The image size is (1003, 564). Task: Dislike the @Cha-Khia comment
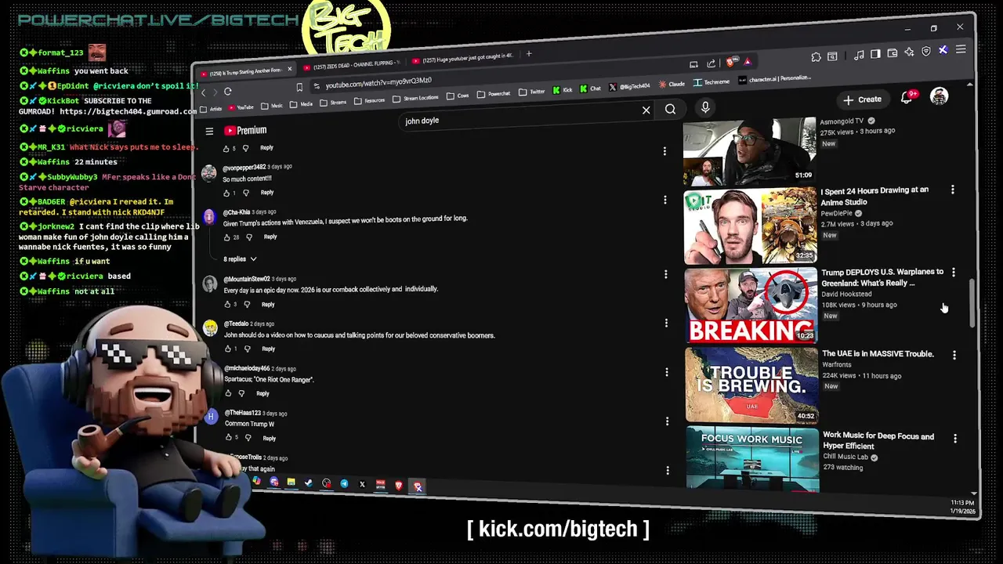tap(249, 237)
